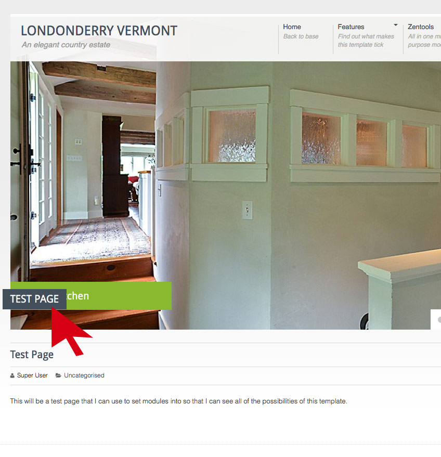Screen dimensions: 441x457
Task: Click the dark TEST PAGE label
Action: click(x=34, y=299)
